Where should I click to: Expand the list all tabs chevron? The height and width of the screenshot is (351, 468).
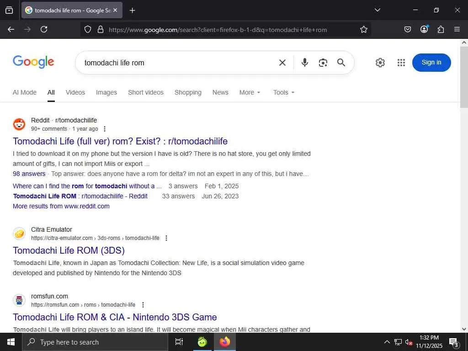point(377,10)
